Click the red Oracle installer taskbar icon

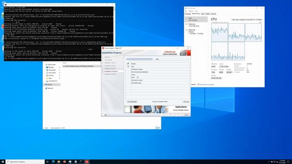pos(87,162)
